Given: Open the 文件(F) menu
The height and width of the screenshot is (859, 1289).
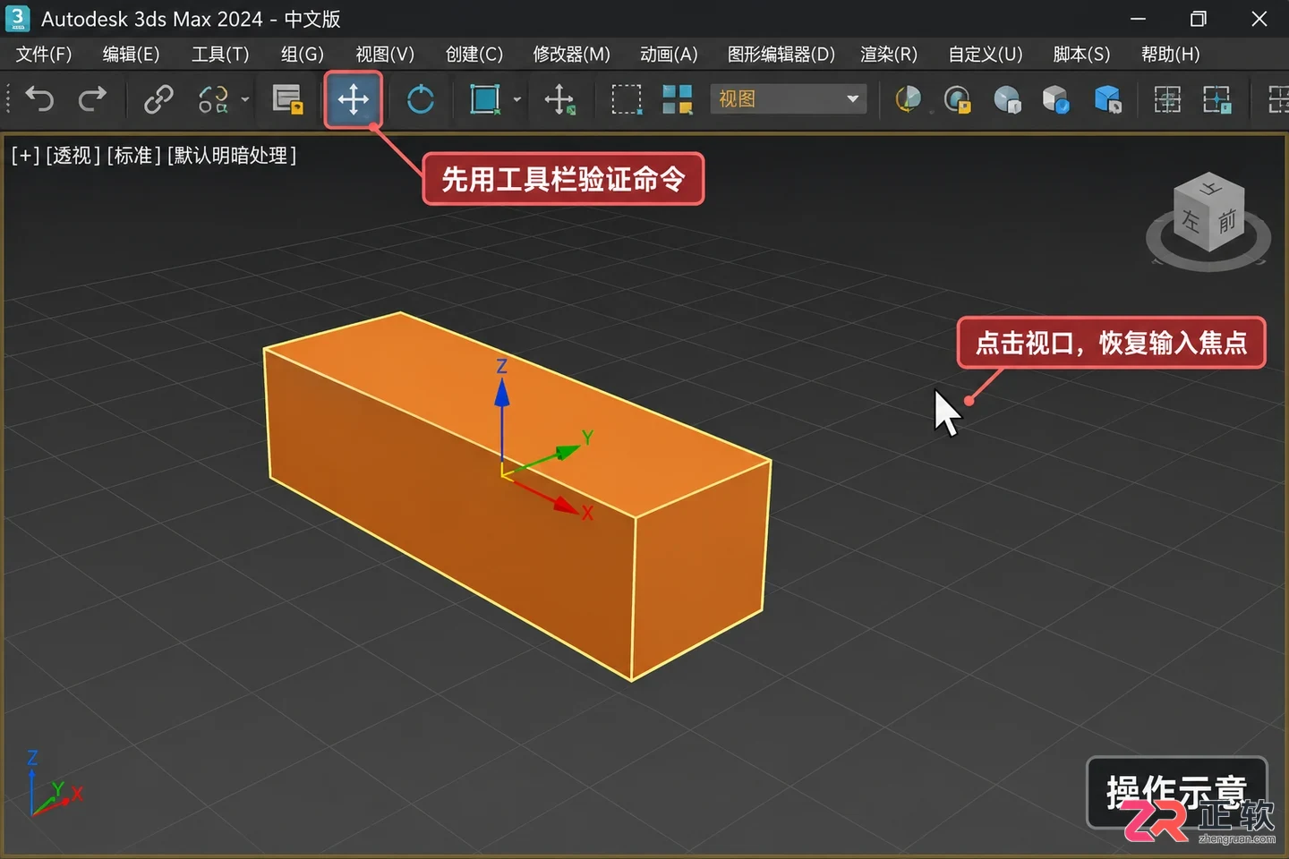Looking at the screenshot, I should click(44, 55).
